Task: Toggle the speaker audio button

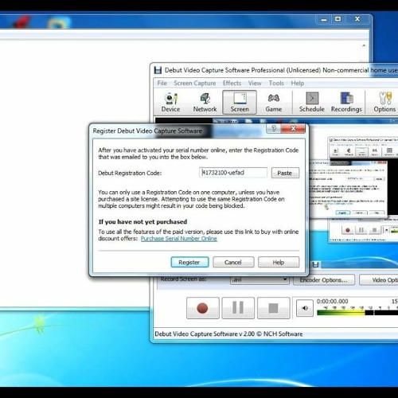Action: [x=305, y=308]
